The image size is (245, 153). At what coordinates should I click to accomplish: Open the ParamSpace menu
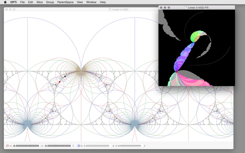65,2
